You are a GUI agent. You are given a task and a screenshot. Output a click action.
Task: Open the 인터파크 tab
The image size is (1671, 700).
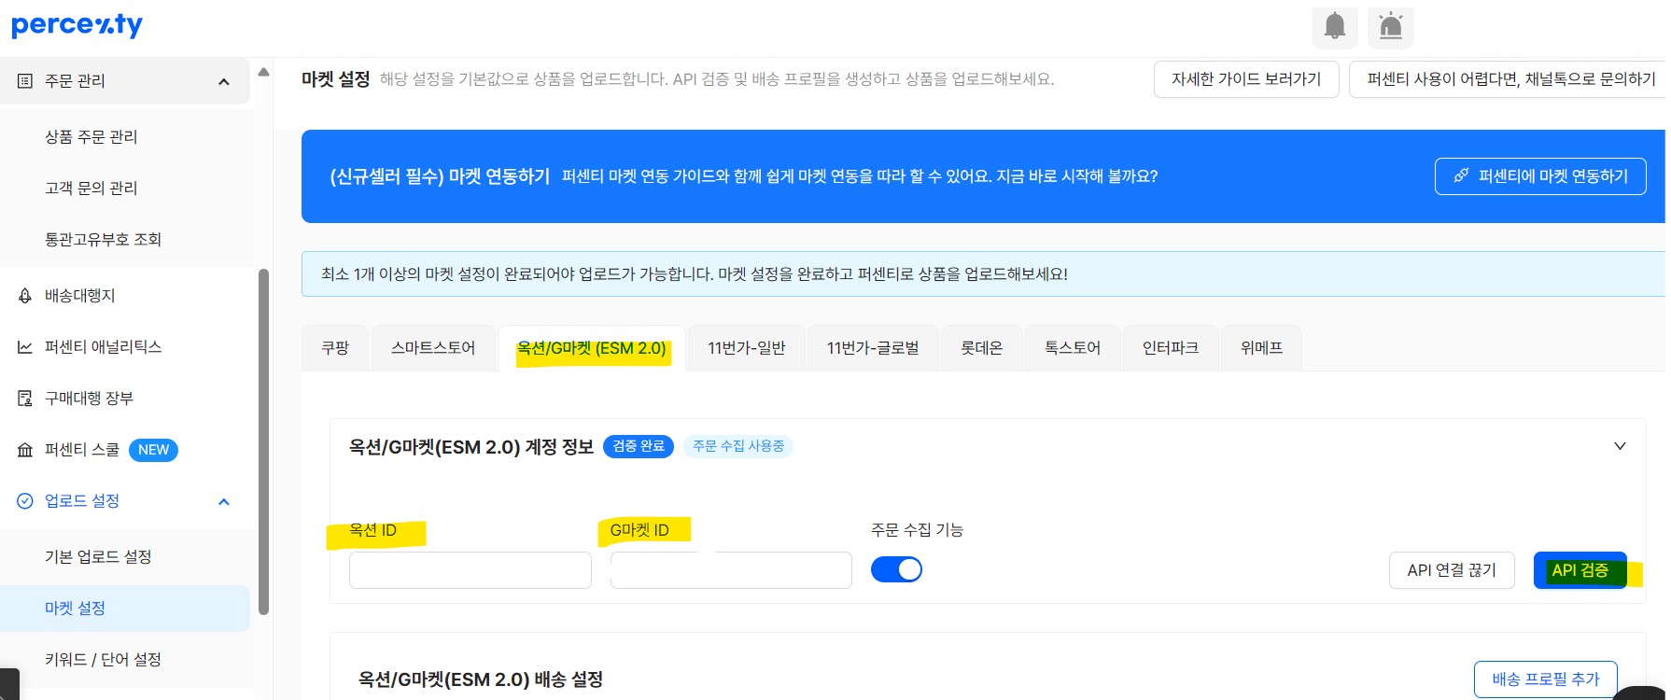click(x=1171, y=348)
